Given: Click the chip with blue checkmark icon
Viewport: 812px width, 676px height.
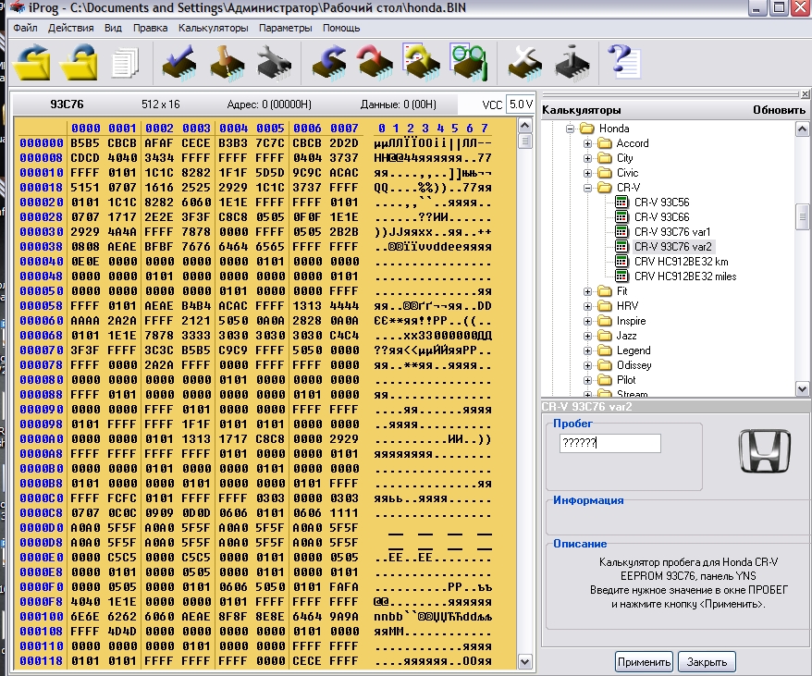Looking at the screenshot, I should click(x=179, y=63).
